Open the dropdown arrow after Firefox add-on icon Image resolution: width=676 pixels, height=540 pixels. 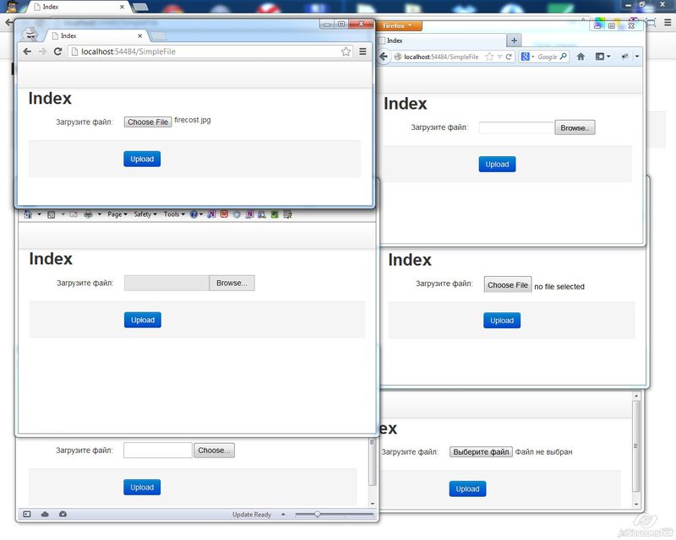coord(637,57)
